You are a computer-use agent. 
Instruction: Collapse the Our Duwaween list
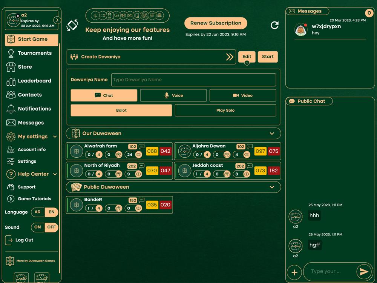(272, 134)
